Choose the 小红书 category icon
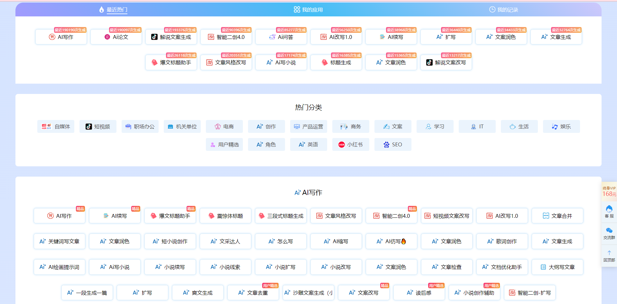 341,145
